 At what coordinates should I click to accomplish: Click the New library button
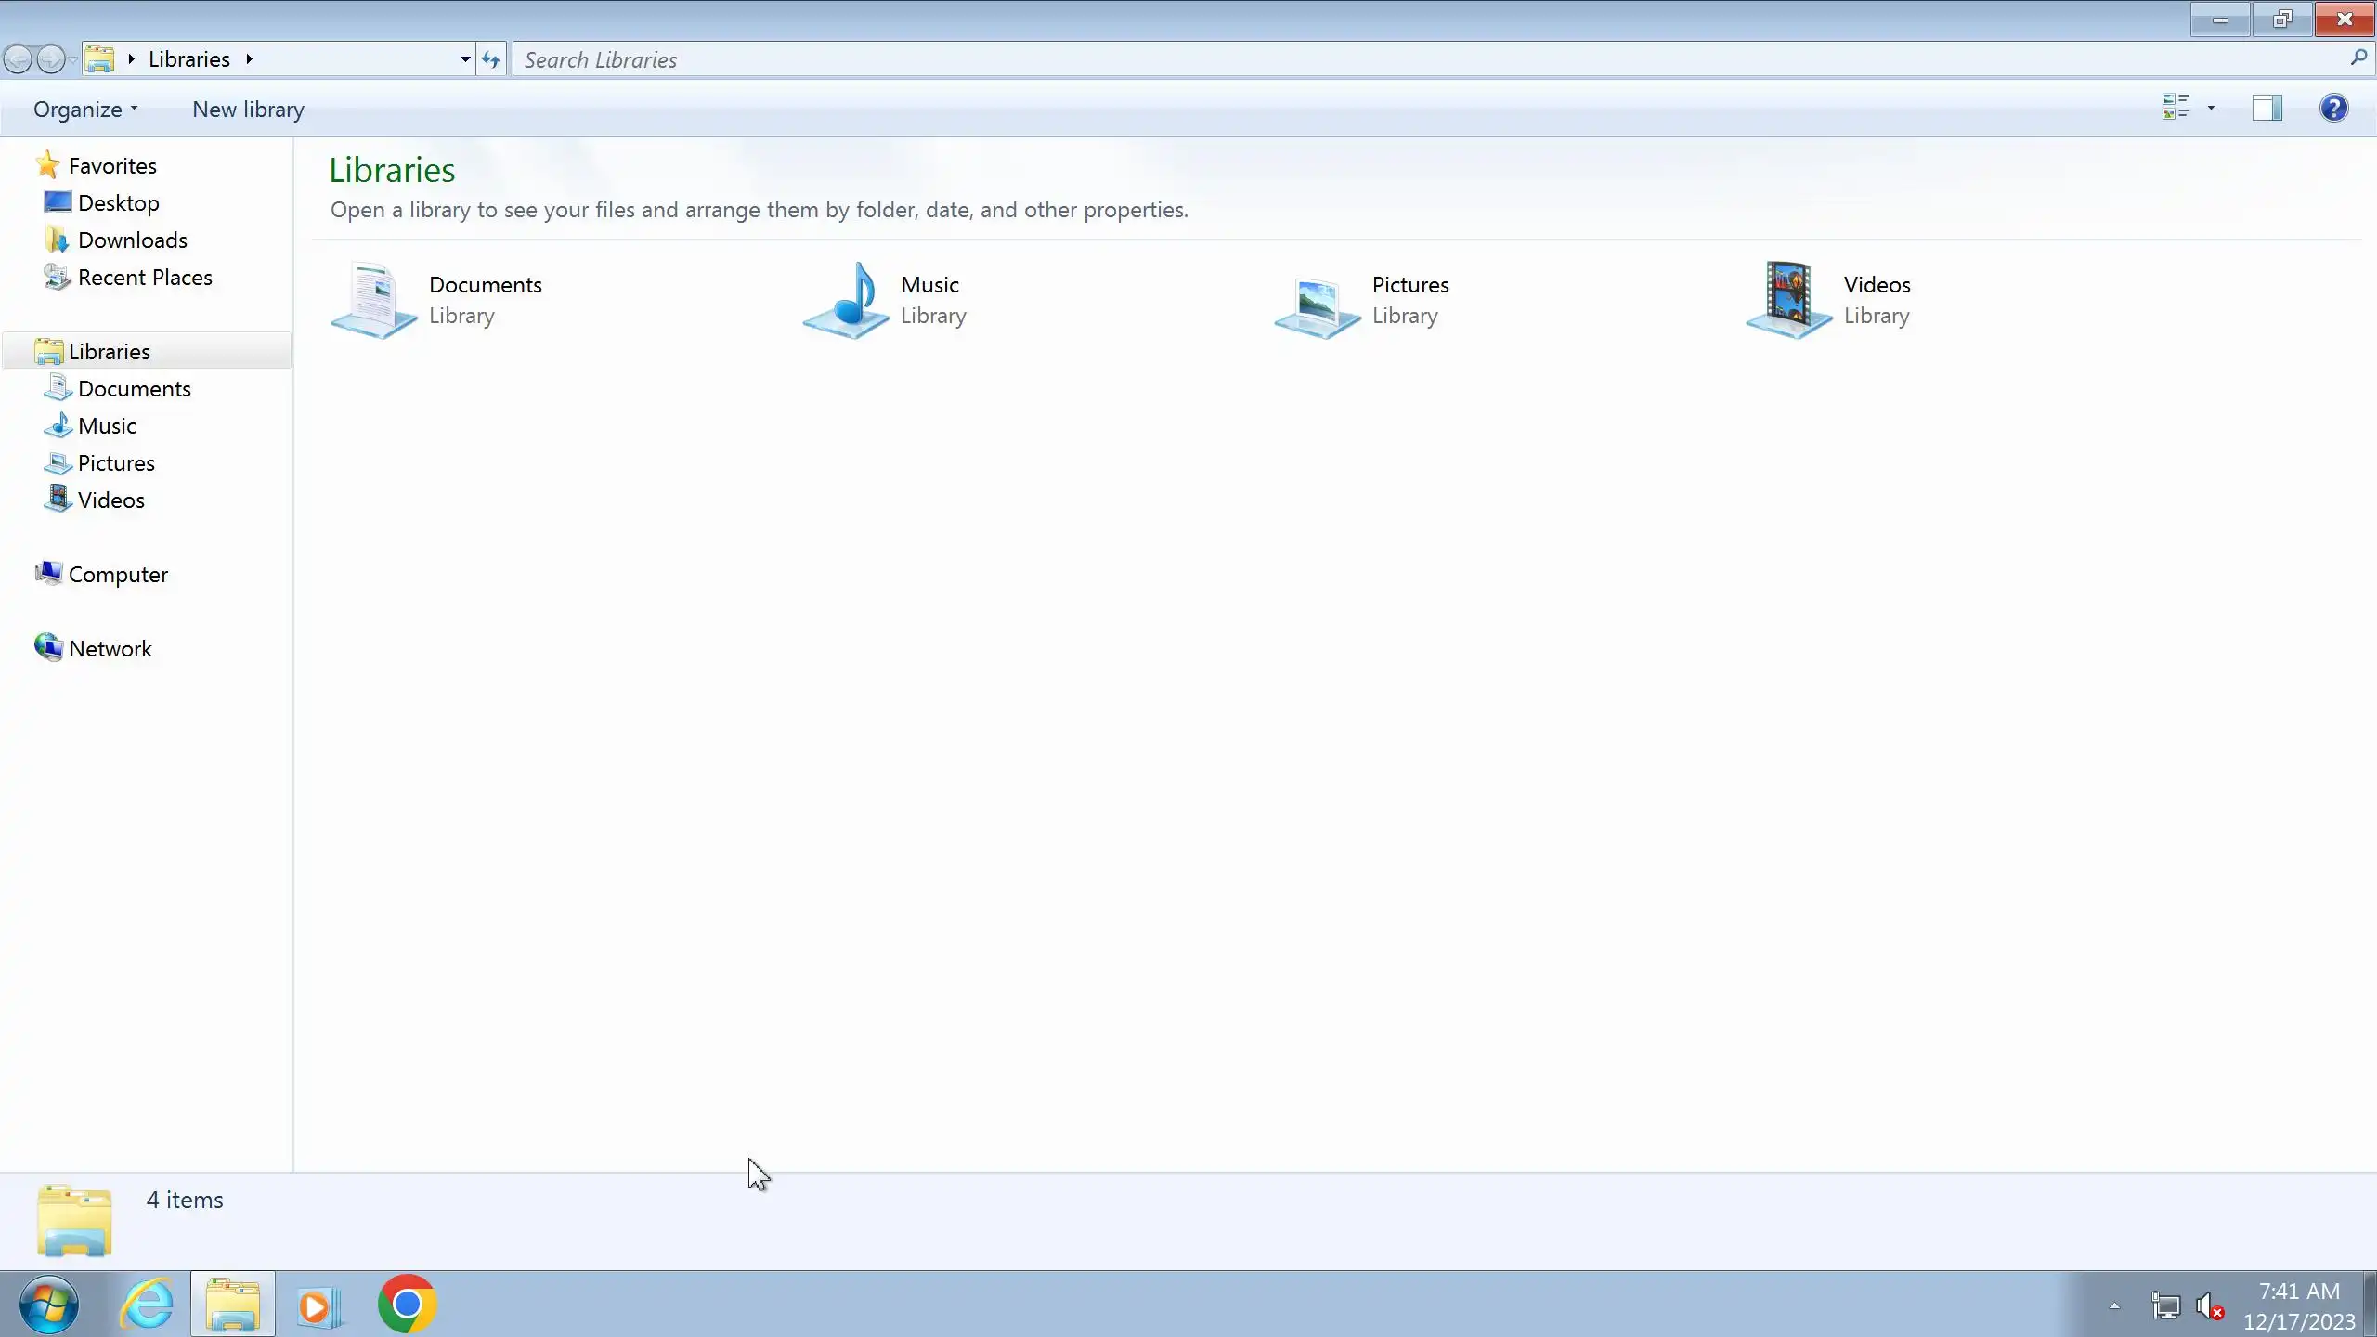pyautogui.click(x=248, y=110)
